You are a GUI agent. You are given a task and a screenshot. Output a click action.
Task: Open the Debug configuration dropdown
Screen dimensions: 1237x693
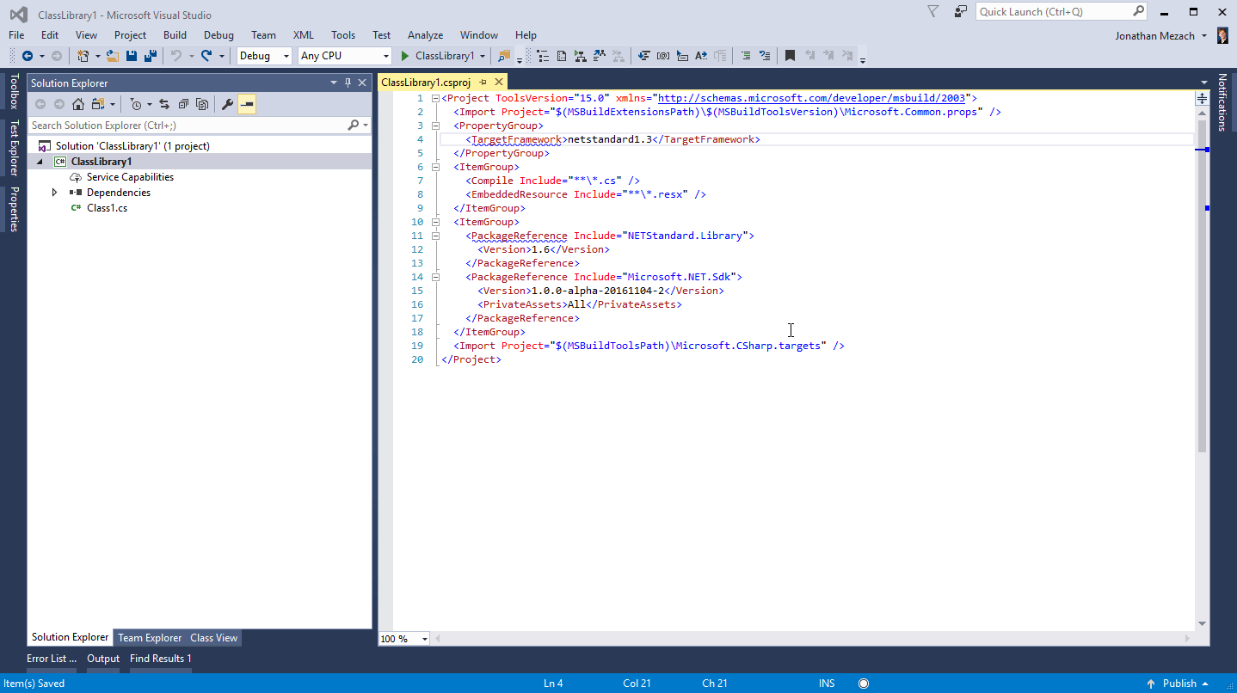(x=265, y=56)
